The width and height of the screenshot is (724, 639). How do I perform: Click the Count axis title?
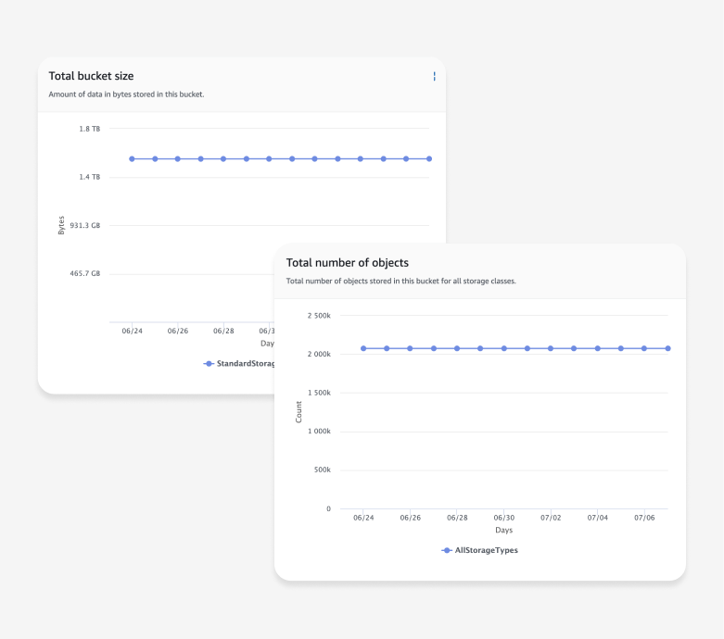pos(298,412)
